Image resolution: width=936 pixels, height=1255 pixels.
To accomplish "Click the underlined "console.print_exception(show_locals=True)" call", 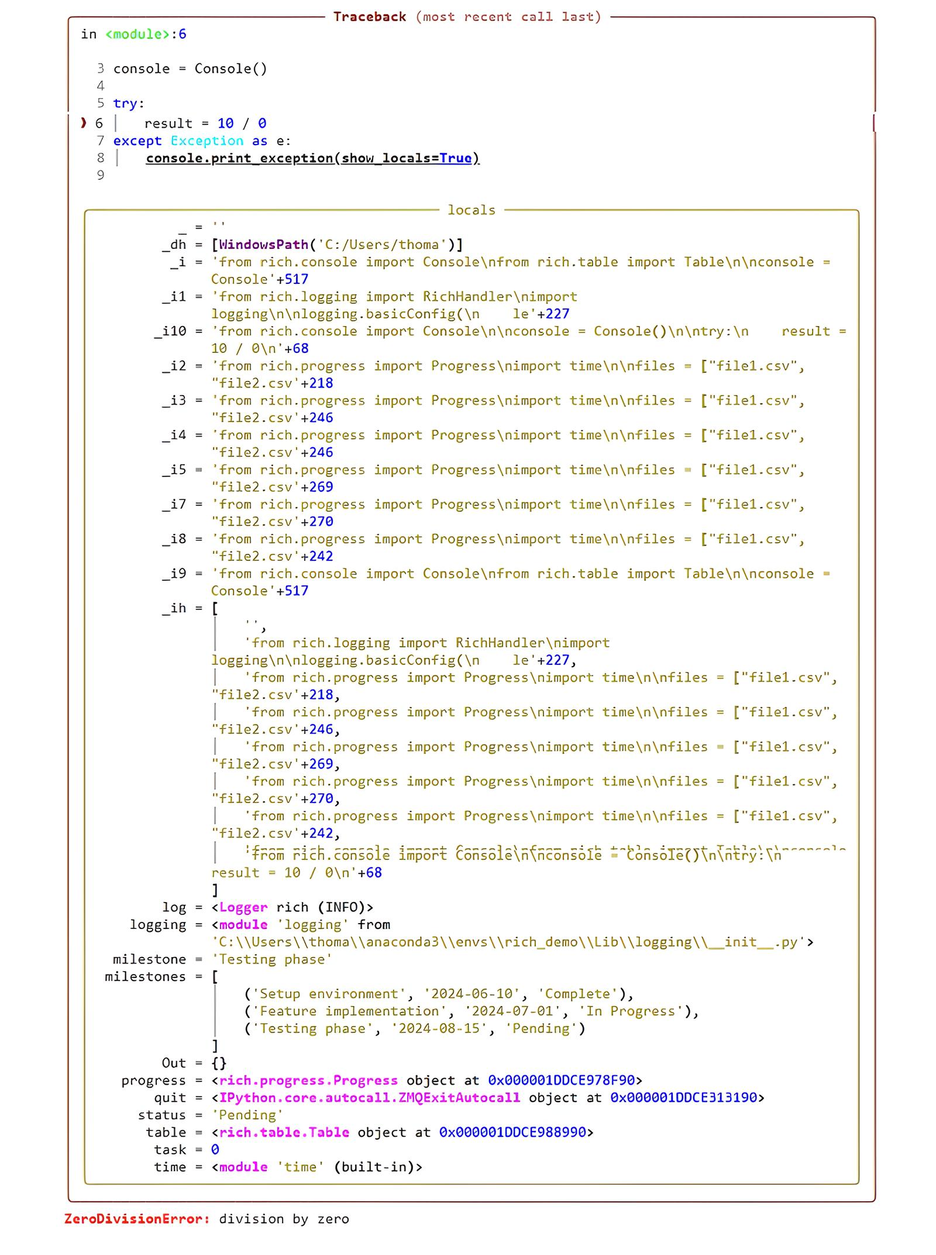I will pos(313,158).
